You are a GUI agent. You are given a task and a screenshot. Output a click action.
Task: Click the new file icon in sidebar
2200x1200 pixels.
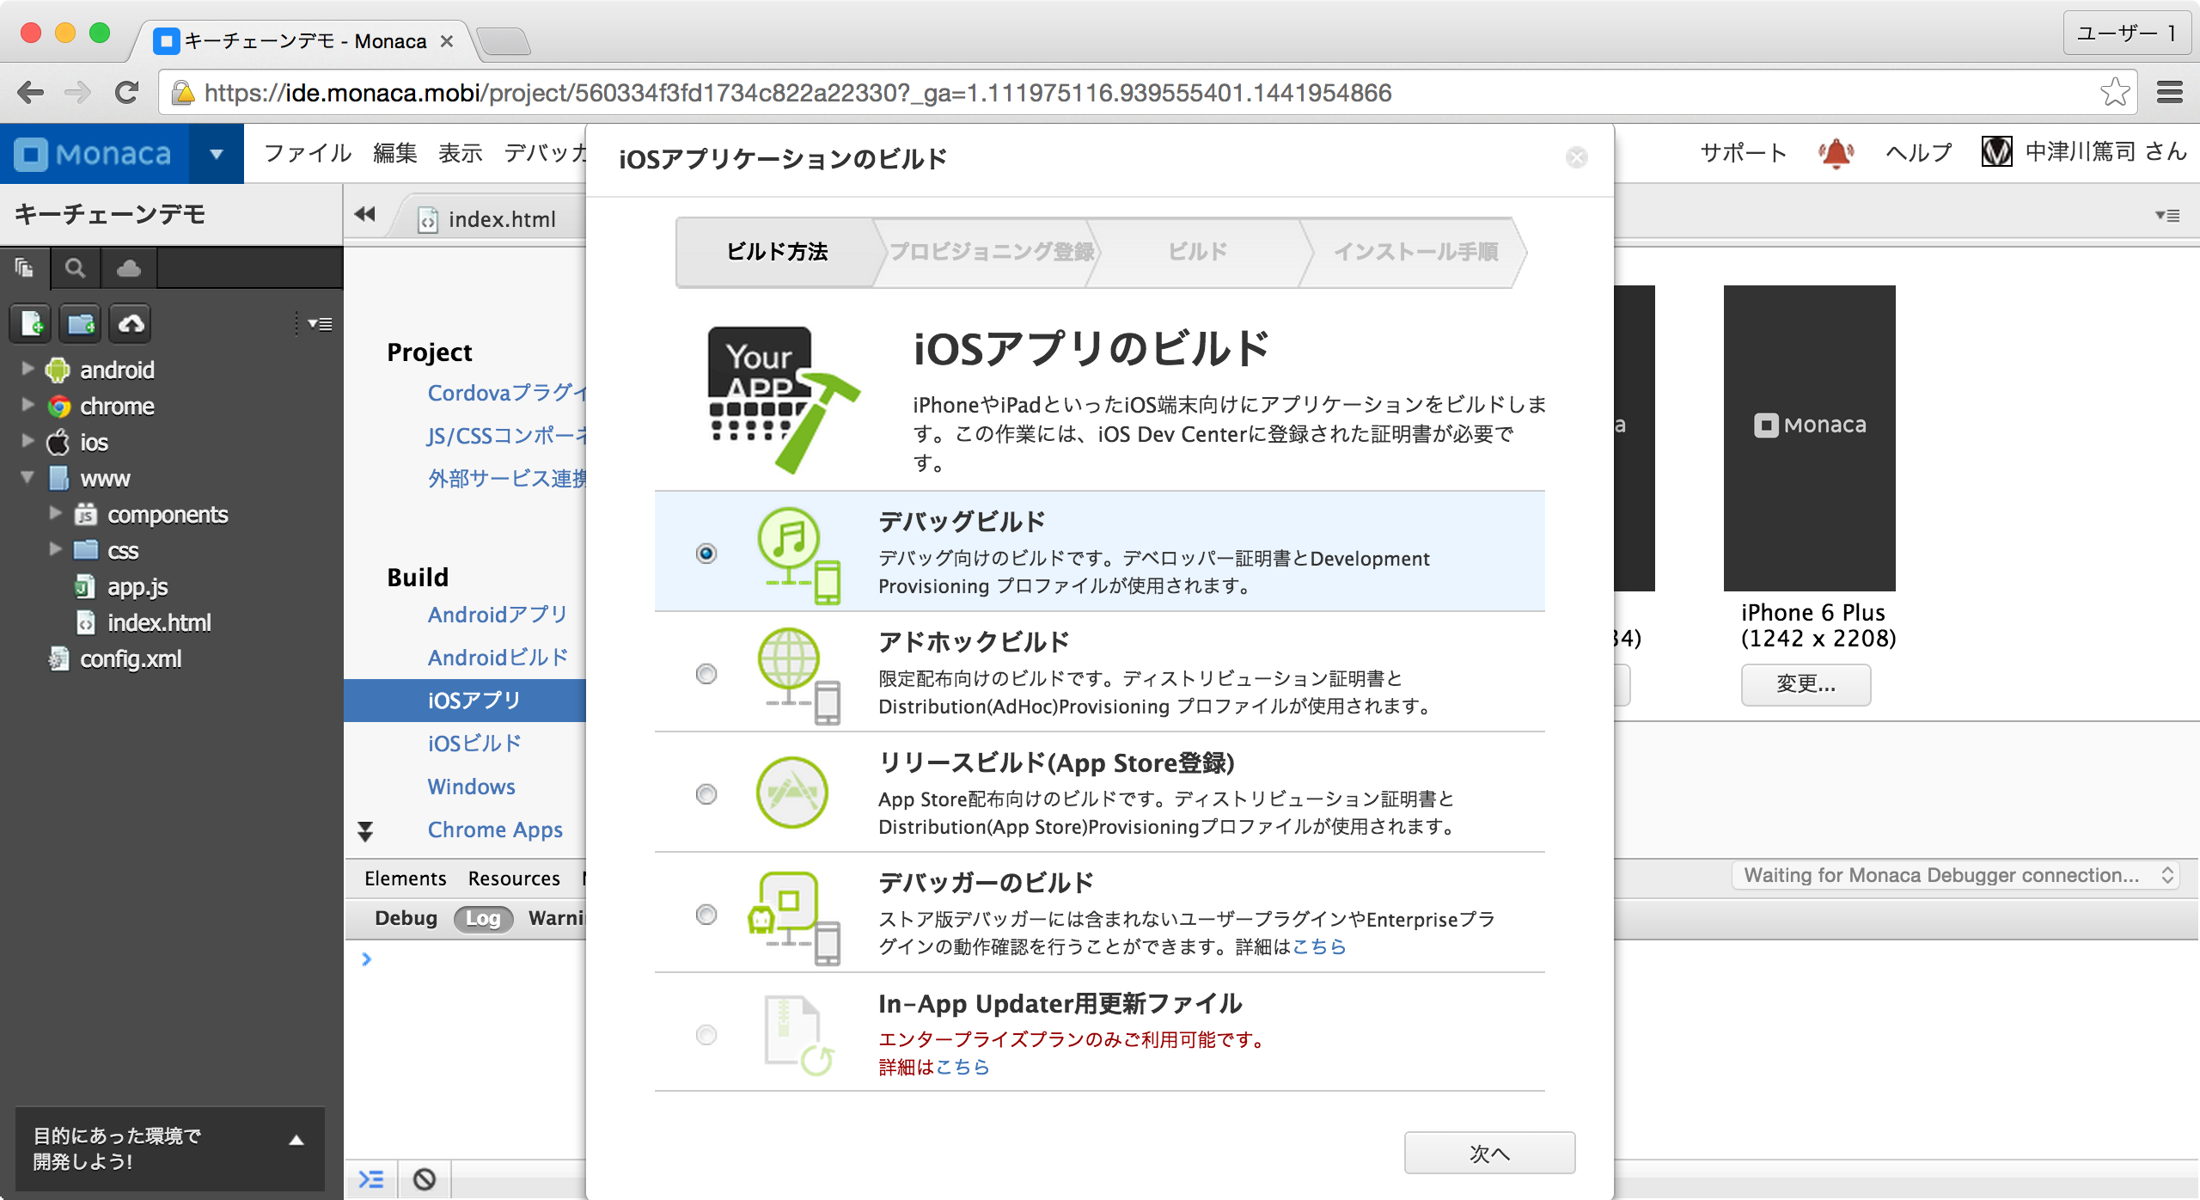tap(31, 324)
